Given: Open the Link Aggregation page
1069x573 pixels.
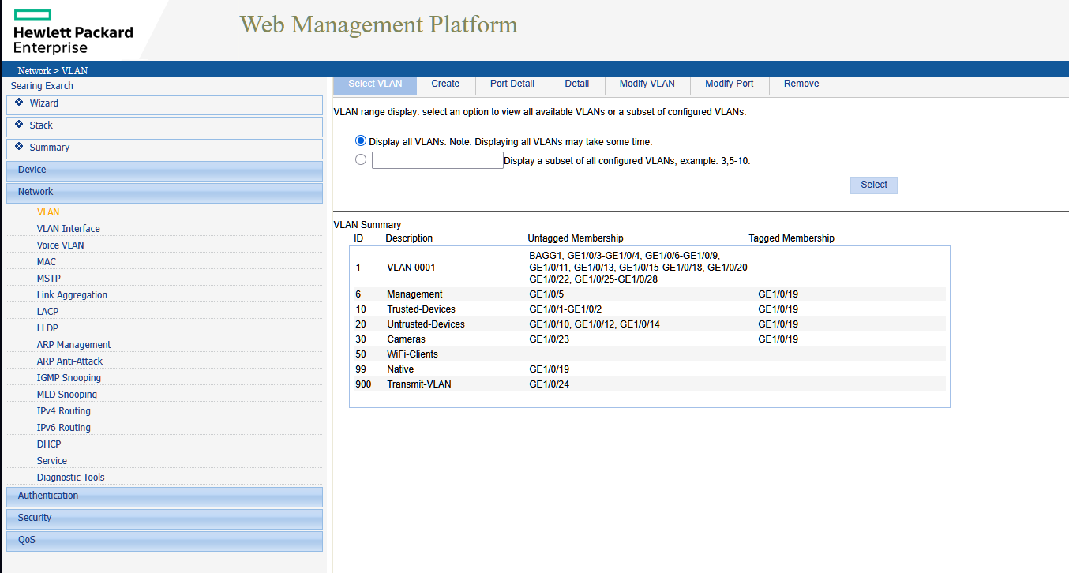Looking at the screenshot, I should 72,294.
